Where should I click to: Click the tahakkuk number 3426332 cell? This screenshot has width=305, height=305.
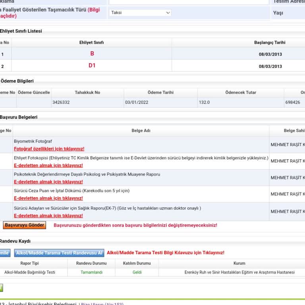click(61, 102)
